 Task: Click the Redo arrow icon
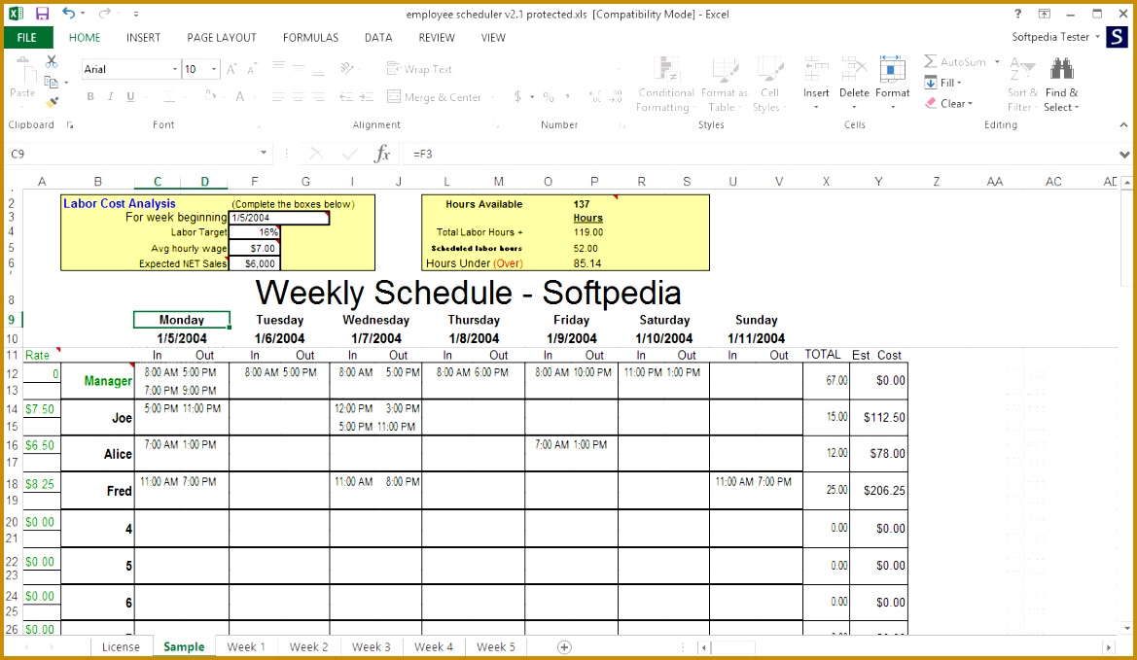click(x=104, y=13)
